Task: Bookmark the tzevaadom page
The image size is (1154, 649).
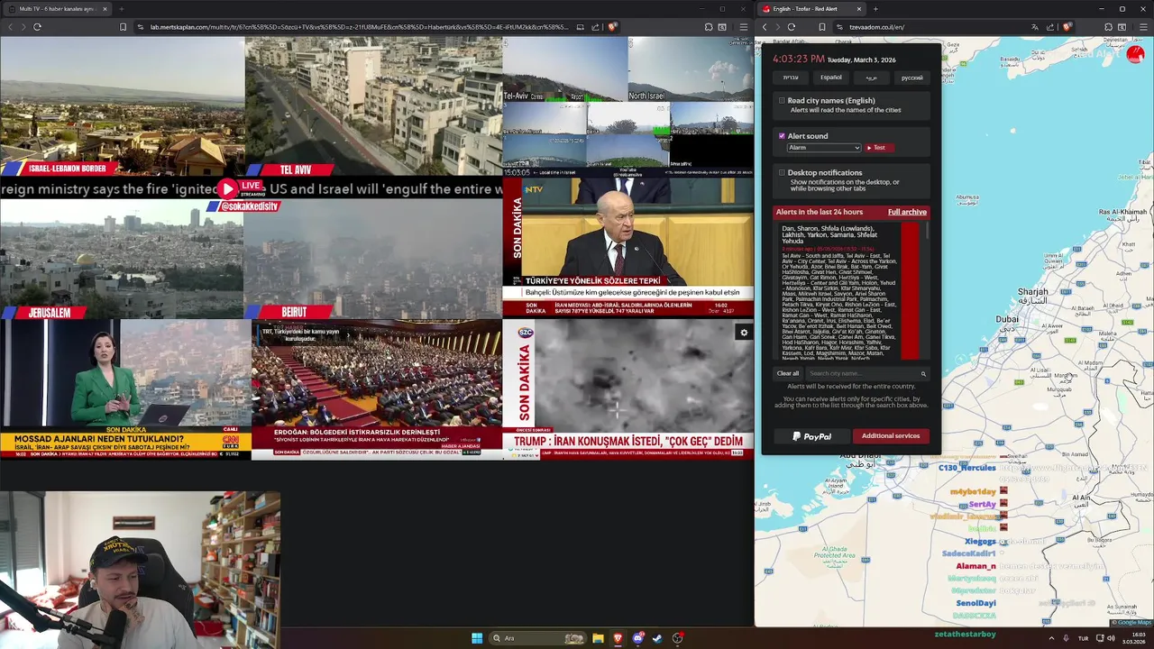Action: point(822,27)
